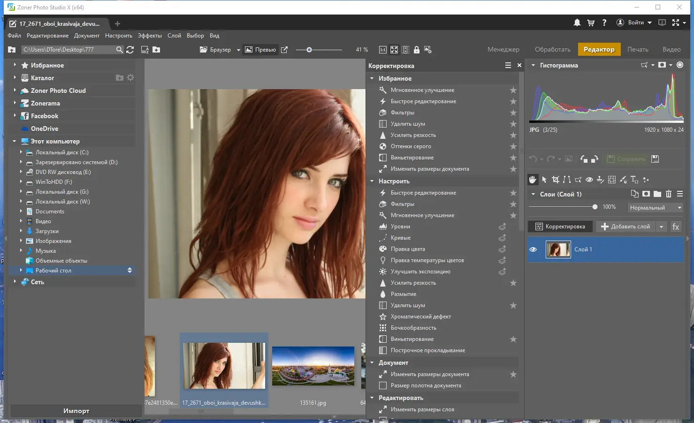Set zoom to 1:1 view

pos(383,50)
